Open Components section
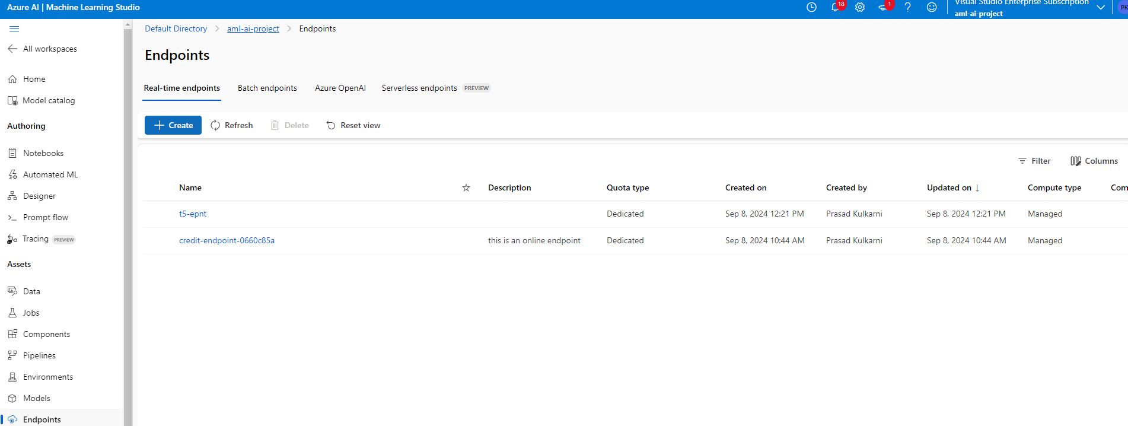This screenshot has height=426, width=1128. (39, 334)
